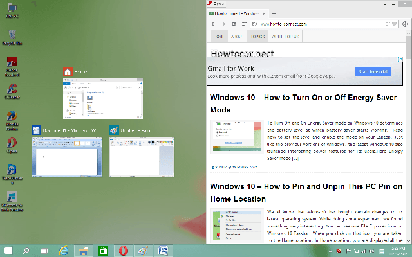Open the Opera menu button
The width and height of the screenshot is (412, 257).
[x=216, y=3]
